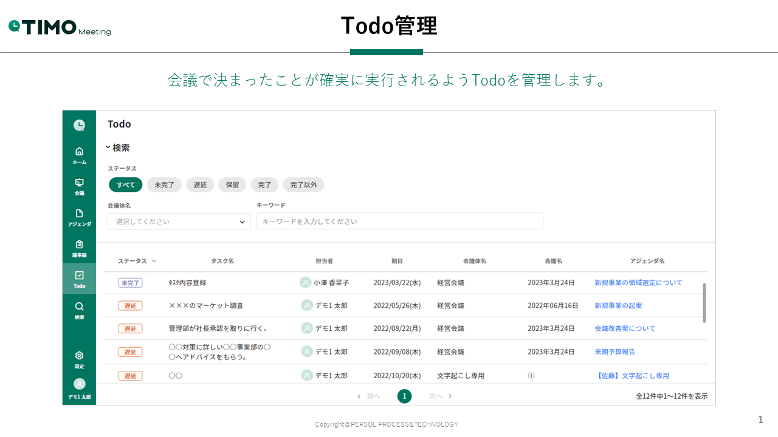Click the 会議名 column header
The image size is (778, 437).
click(x=553, y=261)
